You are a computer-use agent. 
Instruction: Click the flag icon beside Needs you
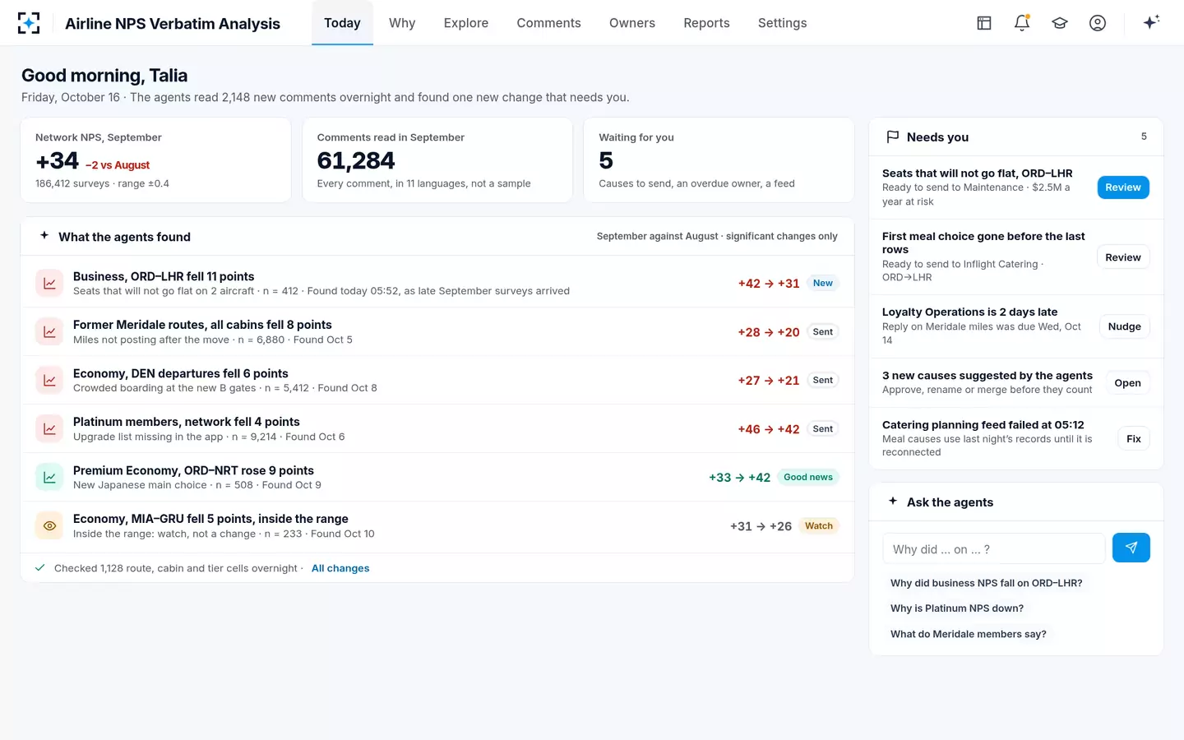[892, 136]
